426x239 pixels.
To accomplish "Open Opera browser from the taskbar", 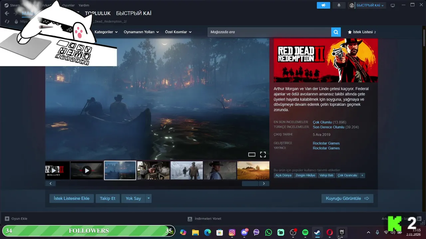I will pyautogui.click(x=329, y=233).
